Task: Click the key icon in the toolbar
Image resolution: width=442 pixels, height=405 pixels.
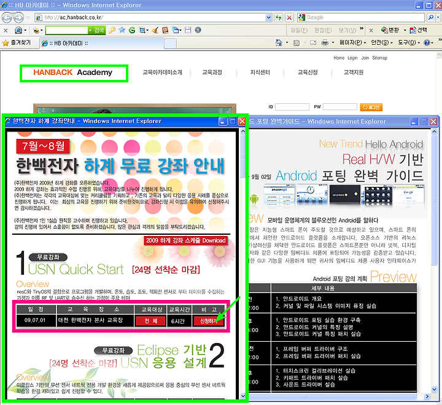Action: (x=112, y=30)
